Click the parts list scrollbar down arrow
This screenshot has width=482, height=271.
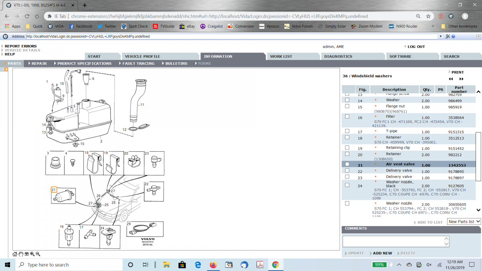(478, 210)
